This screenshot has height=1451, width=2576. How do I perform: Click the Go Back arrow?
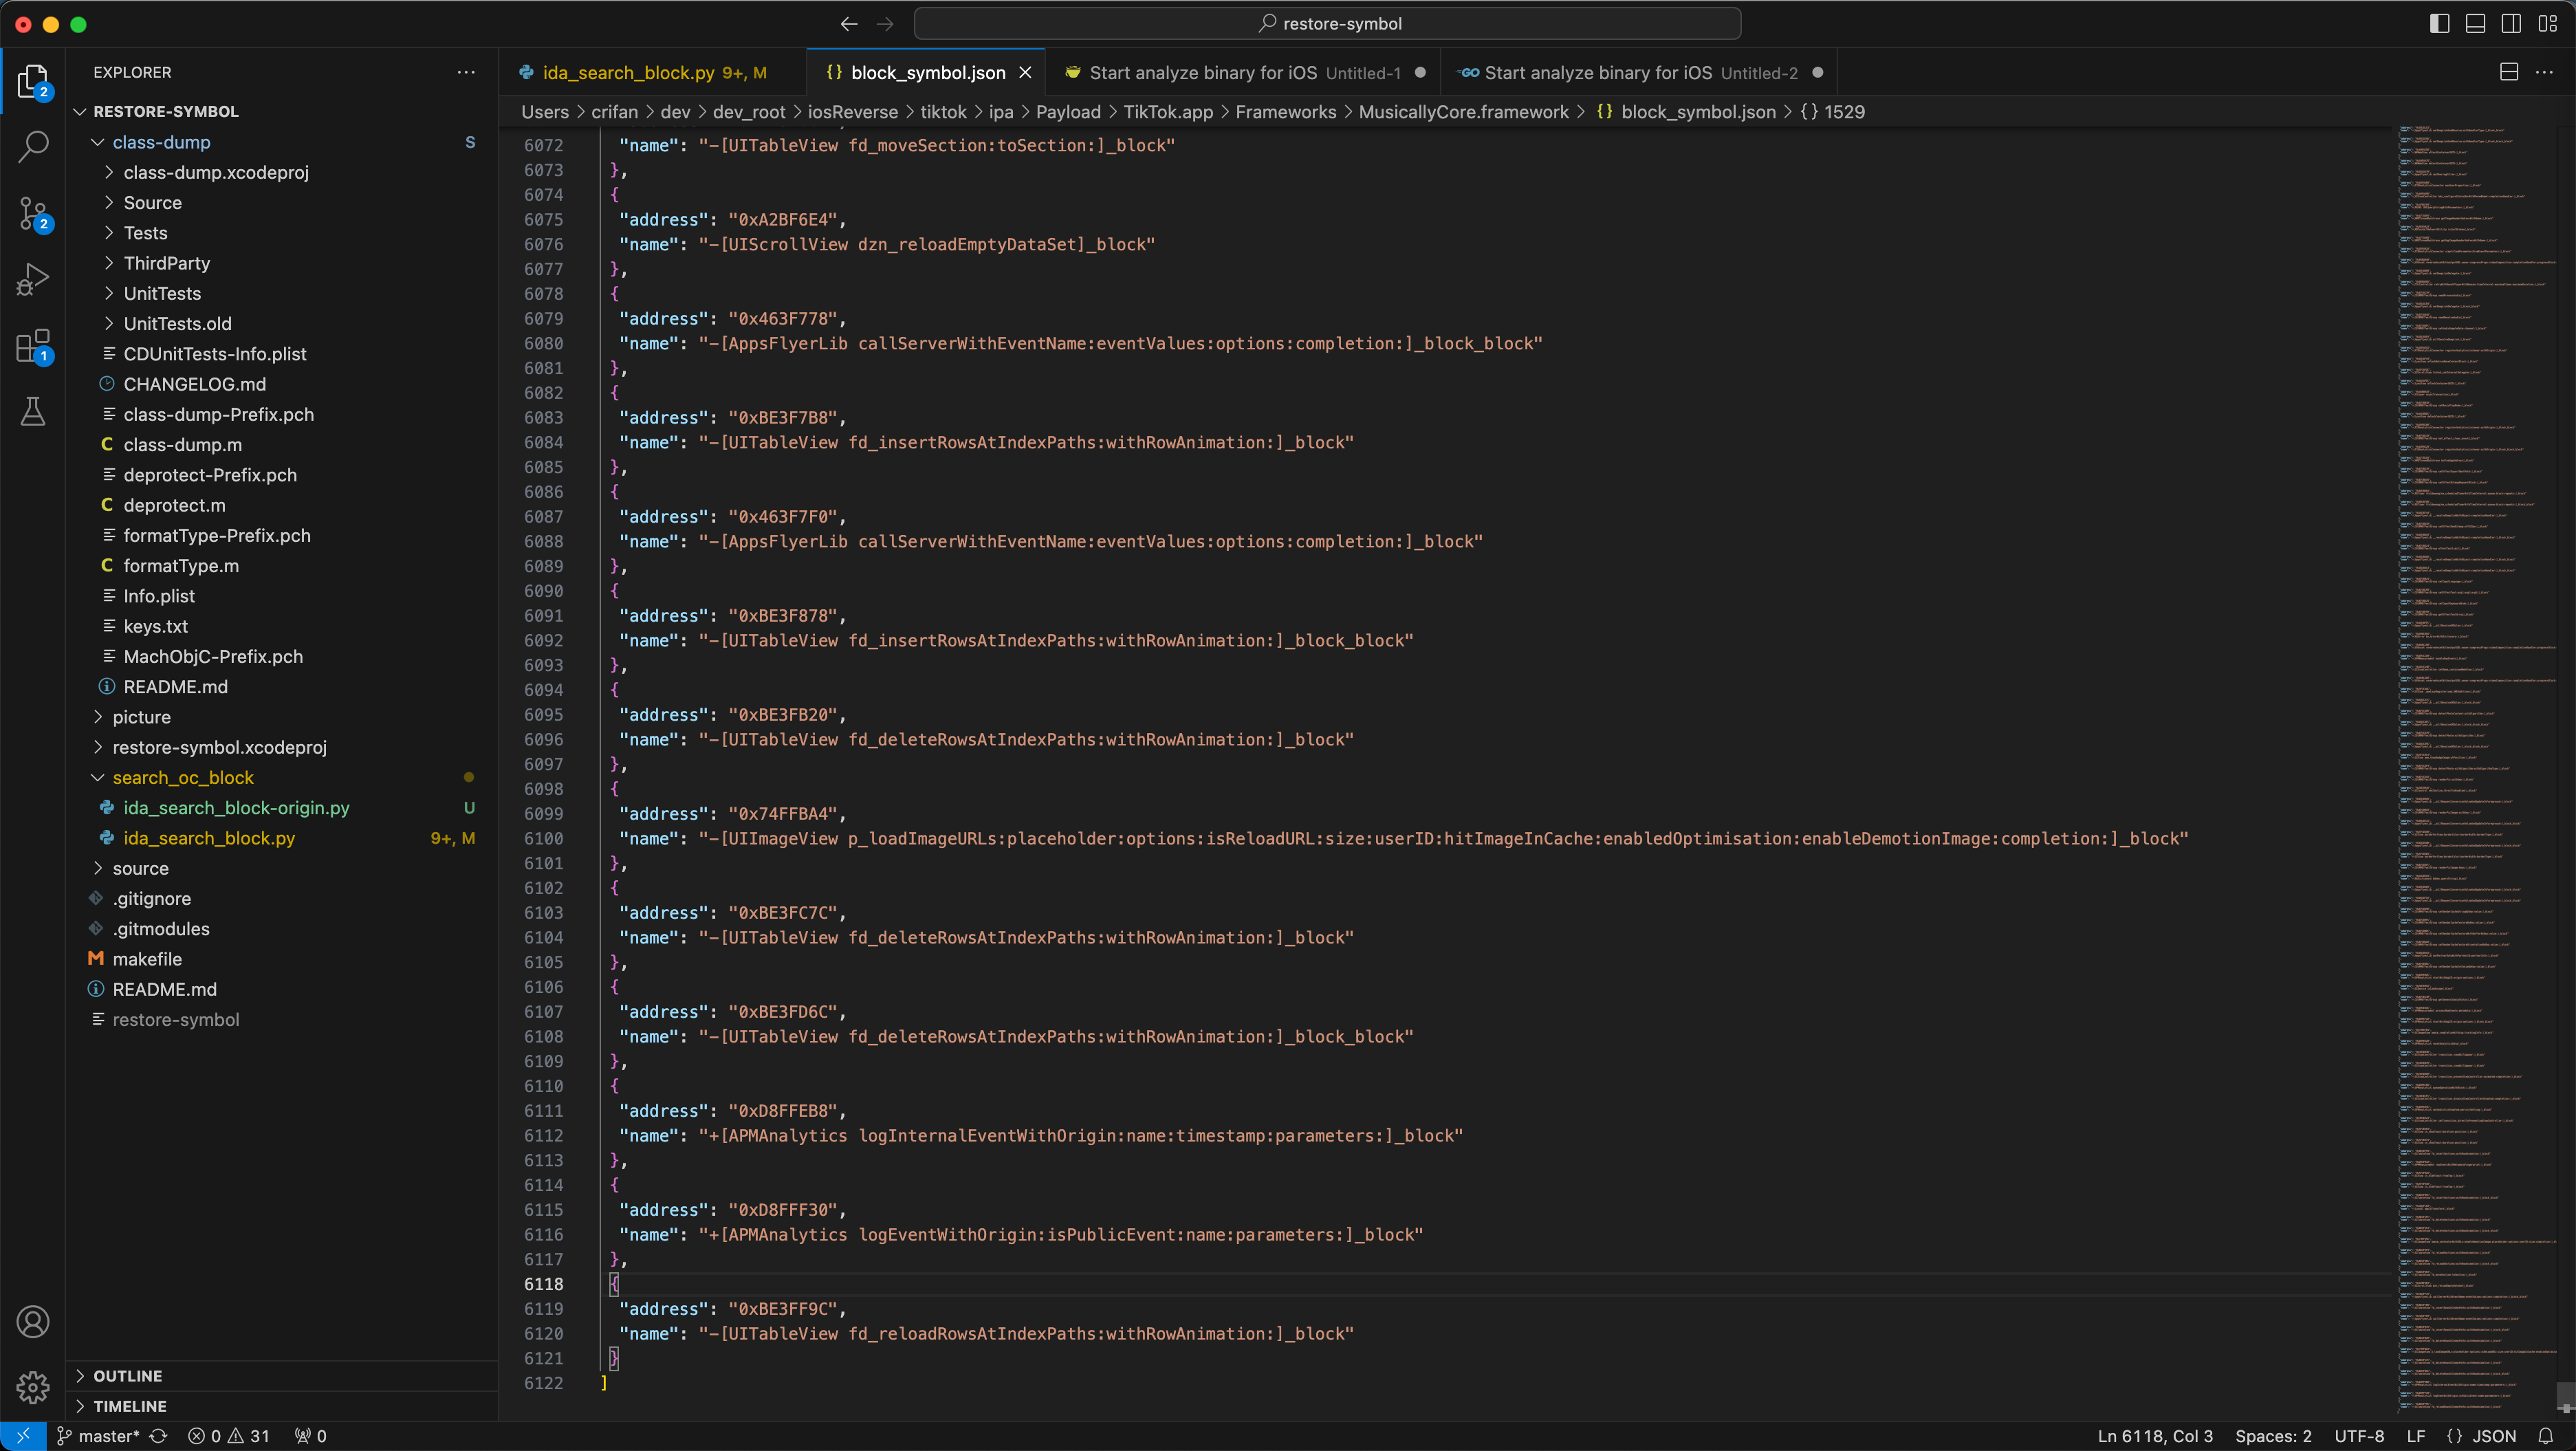tap(849, 24)
